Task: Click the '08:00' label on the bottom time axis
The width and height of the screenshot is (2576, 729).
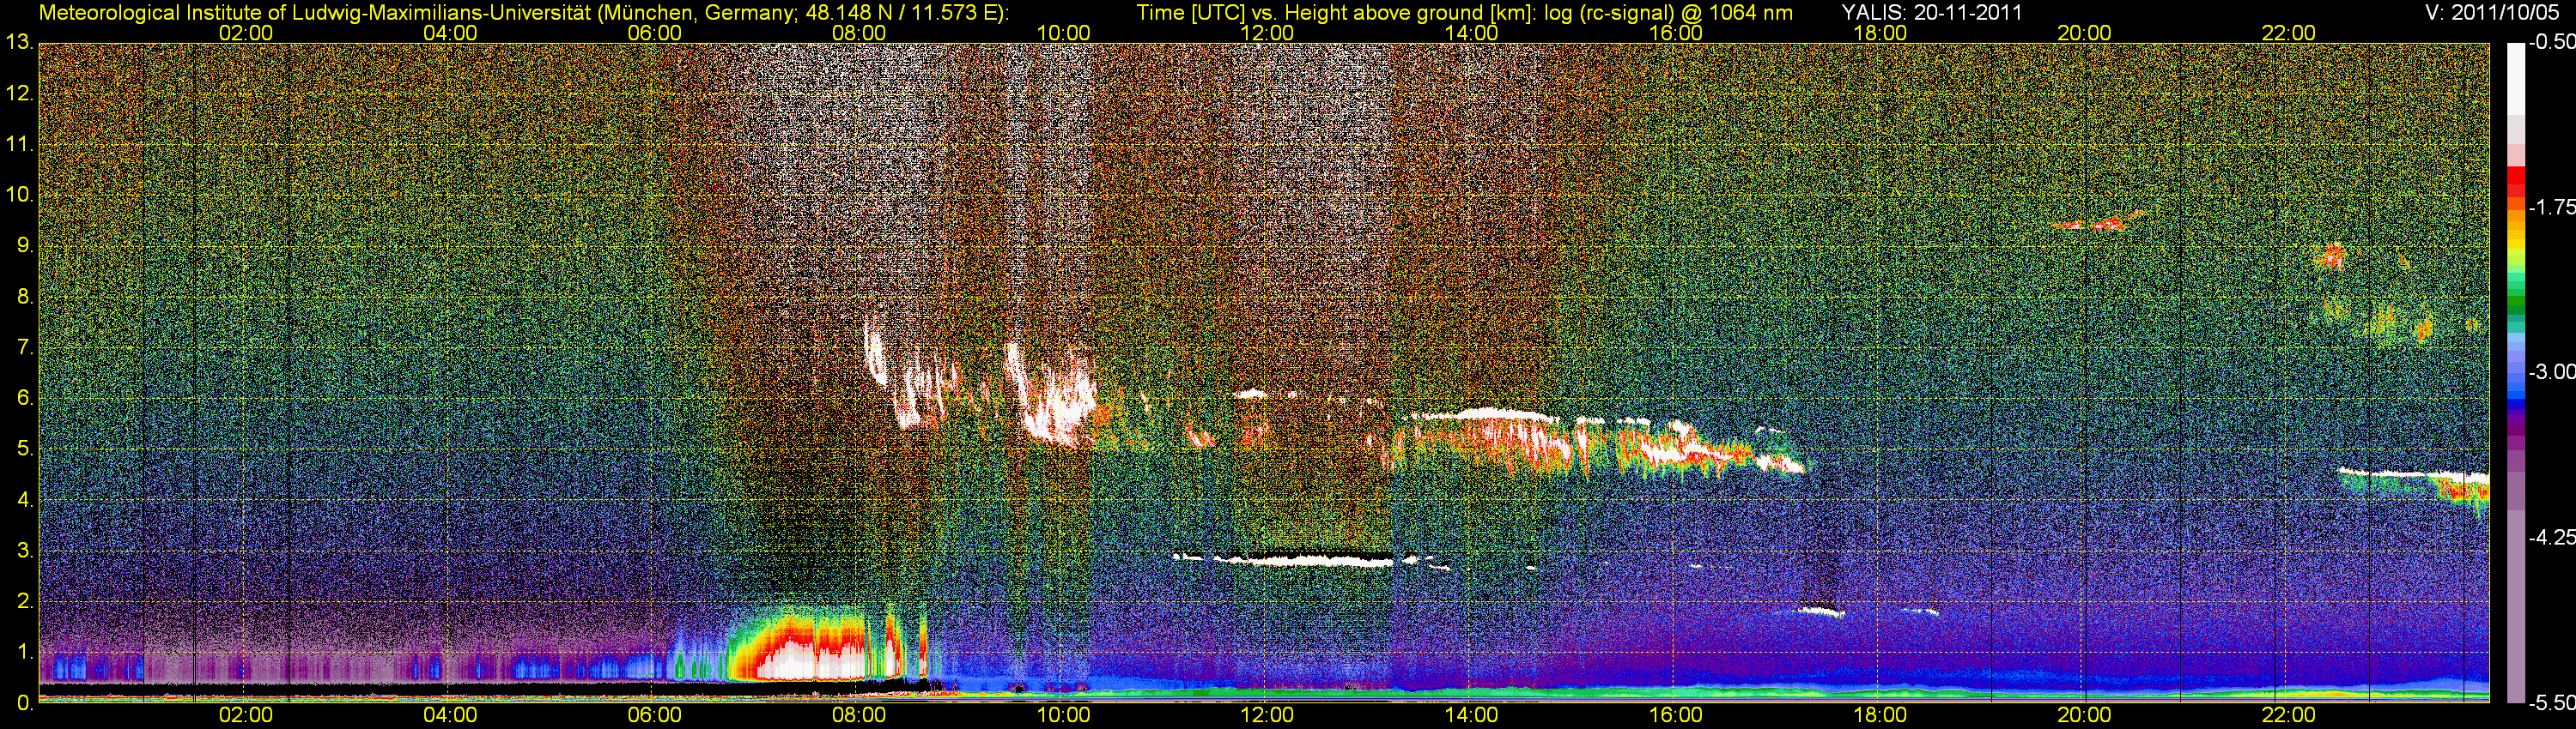Action: (859, 715)
